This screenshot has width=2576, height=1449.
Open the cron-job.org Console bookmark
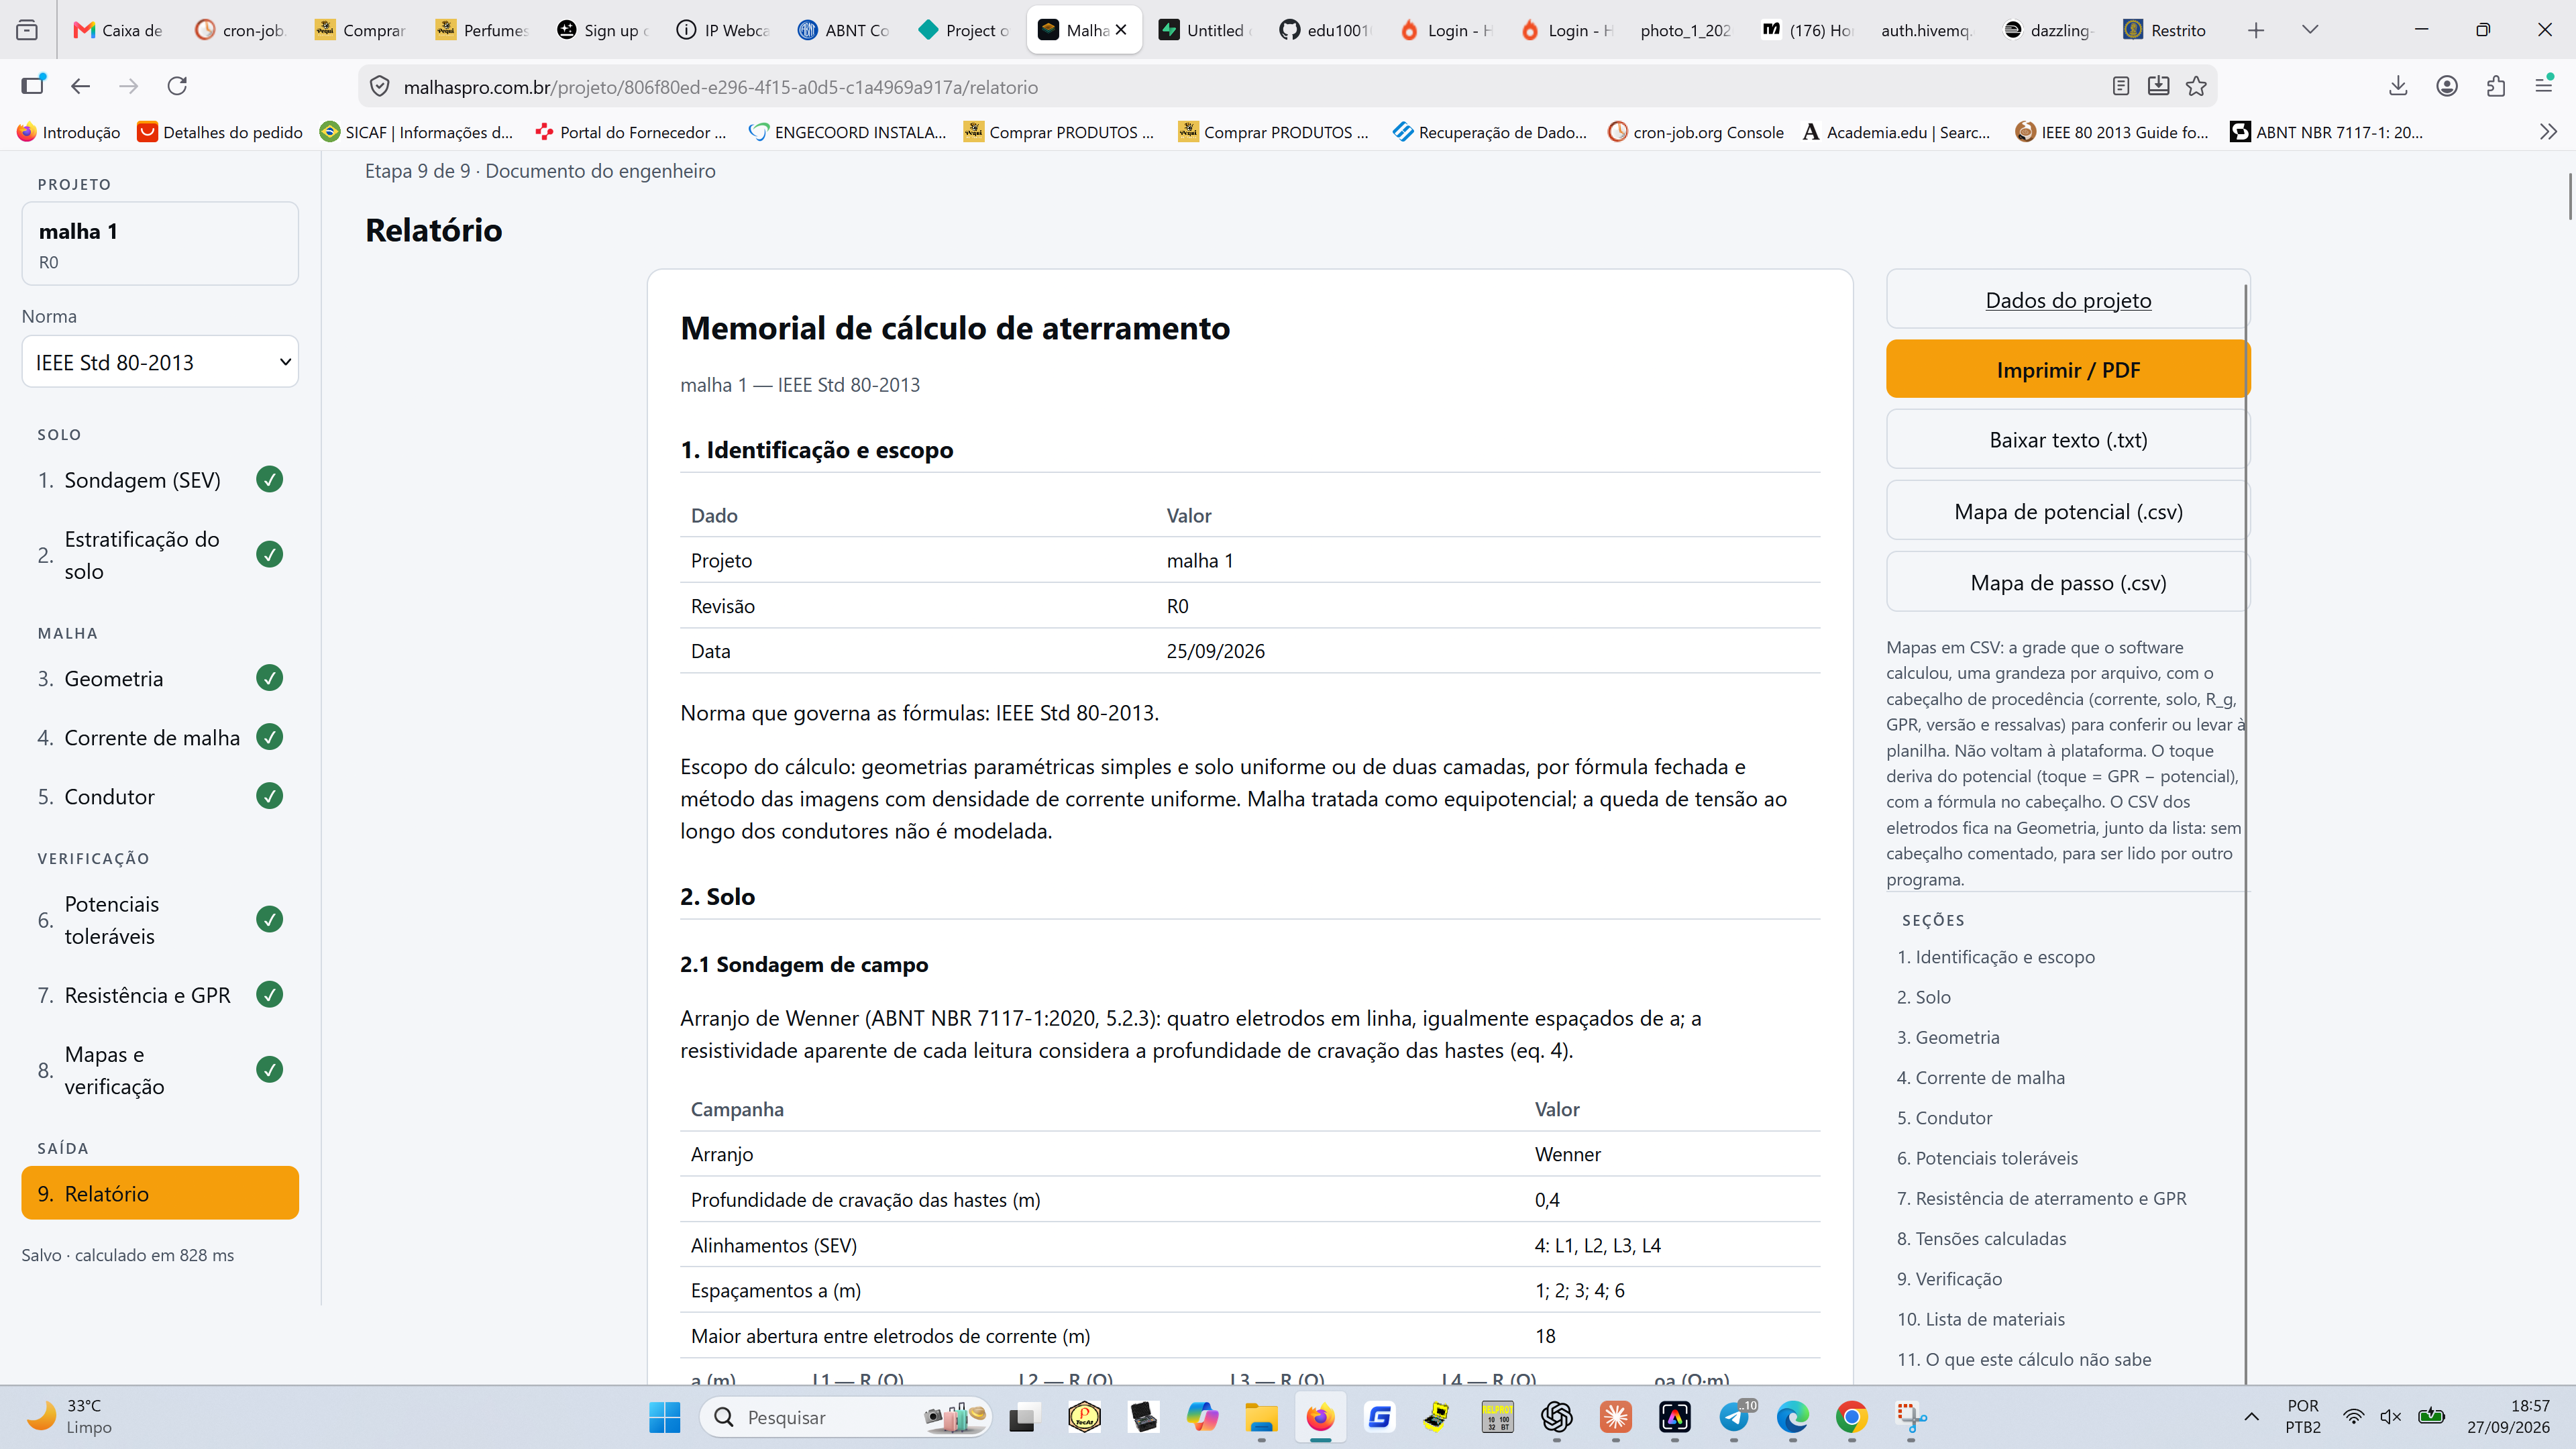tap(1695, 132)
